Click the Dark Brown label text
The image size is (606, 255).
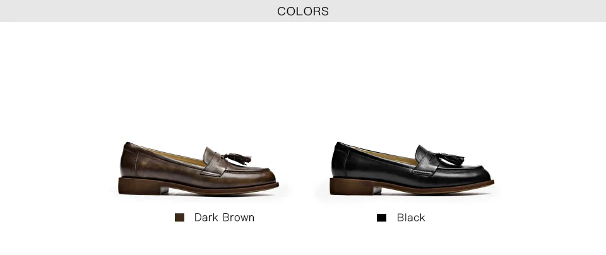pyautogui.click(x=224, y=218)
